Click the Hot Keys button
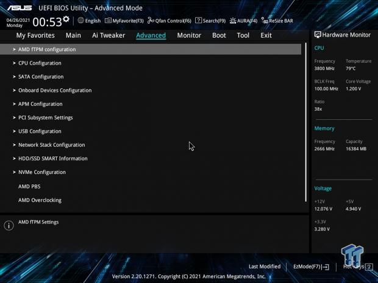Viewport: 378px width, 283px height. (358, 267)
